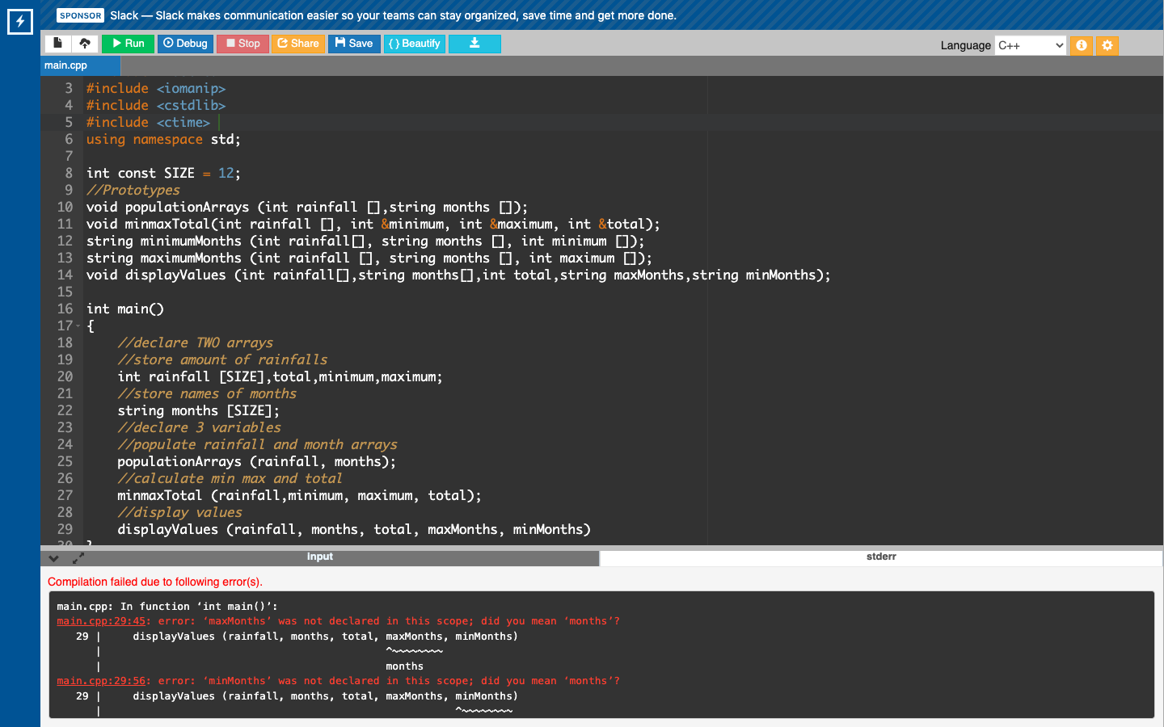
Task: Expand the output panel to fullscreen
Action: tap(78, 558)
